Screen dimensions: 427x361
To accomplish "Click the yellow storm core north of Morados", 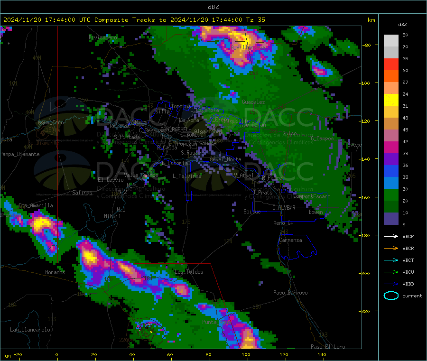I will (90, 257).
